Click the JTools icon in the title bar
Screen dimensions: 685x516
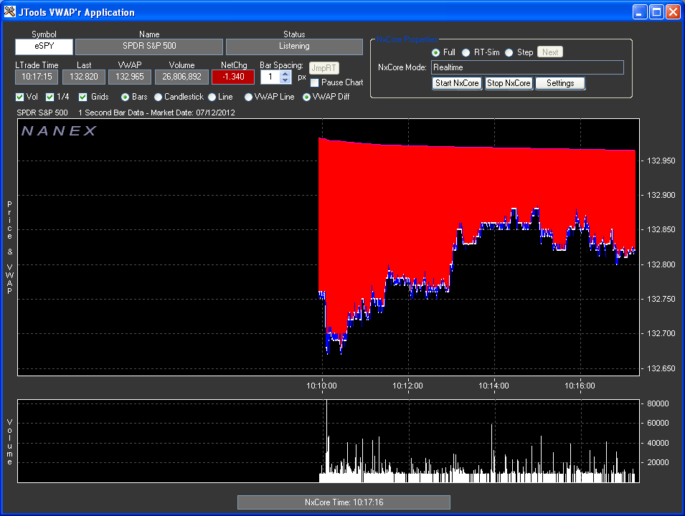click(10, 11)
